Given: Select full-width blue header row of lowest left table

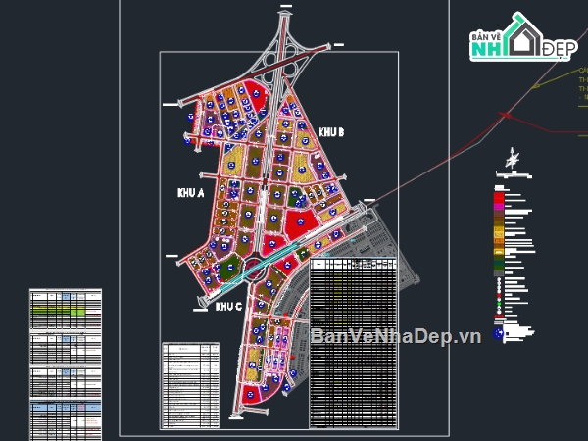Looking at the screenshot, I should click(66, 407).
